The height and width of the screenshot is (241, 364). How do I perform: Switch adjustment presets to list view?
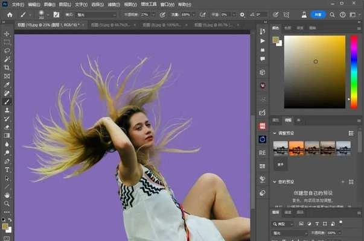coord(351,133)
